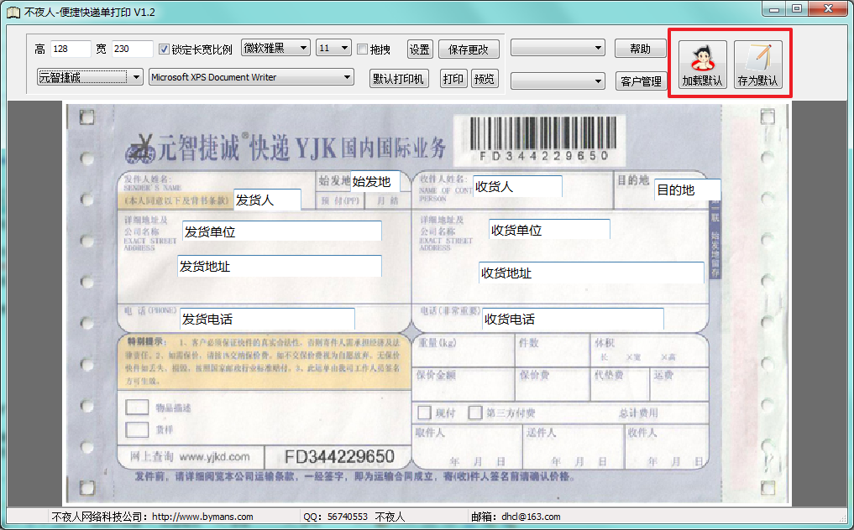Minimize the application window
This screenshot has width=854, height=530.
pos(774,8)
